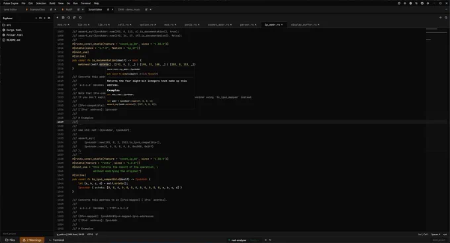Click the plus icon in editor toolbar

coord(58,17)
